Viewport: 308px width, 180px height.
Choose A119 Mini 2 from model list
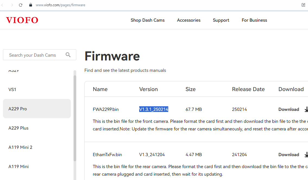pos(20,147)
